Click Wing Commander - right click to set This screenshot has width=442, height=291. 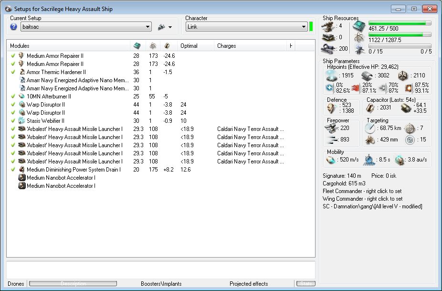(x=362, y=199)
